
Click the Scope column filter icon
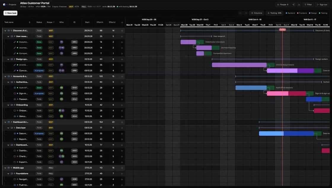click(x=54, y=22)
